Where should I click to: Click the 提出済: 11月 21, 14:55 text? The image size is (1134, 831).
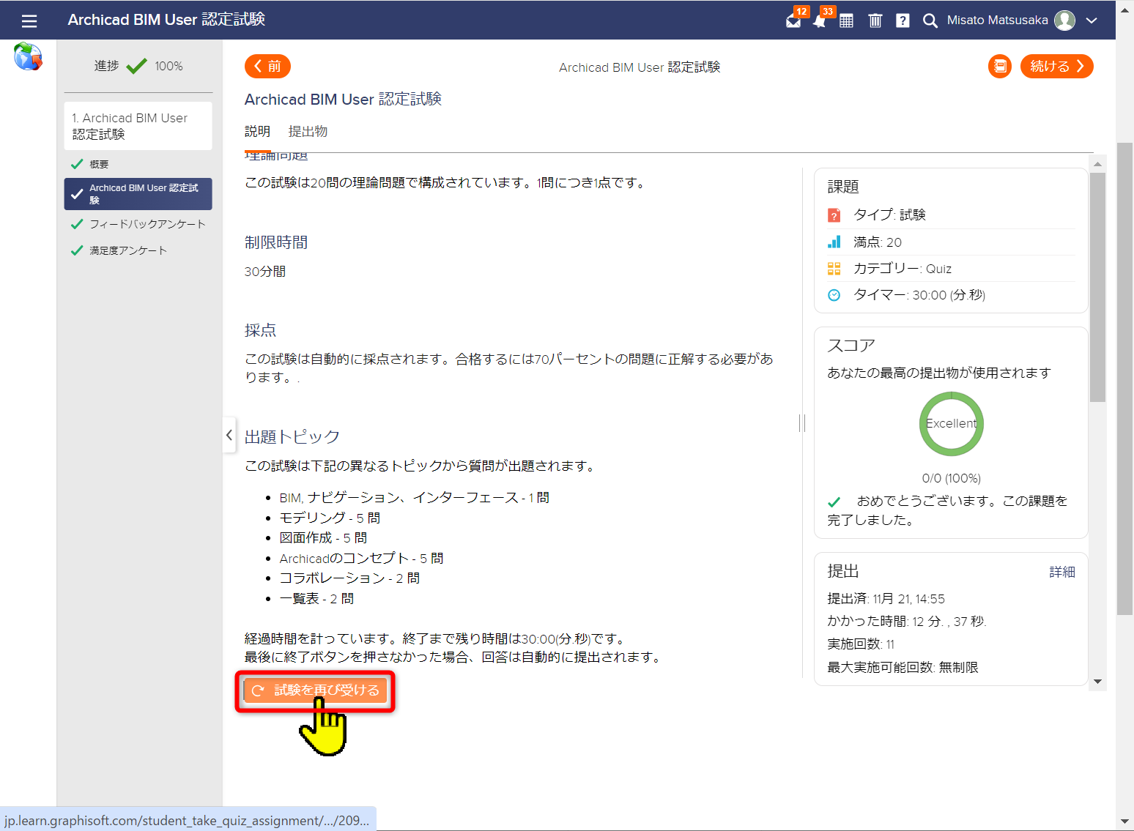pos(886,599)
